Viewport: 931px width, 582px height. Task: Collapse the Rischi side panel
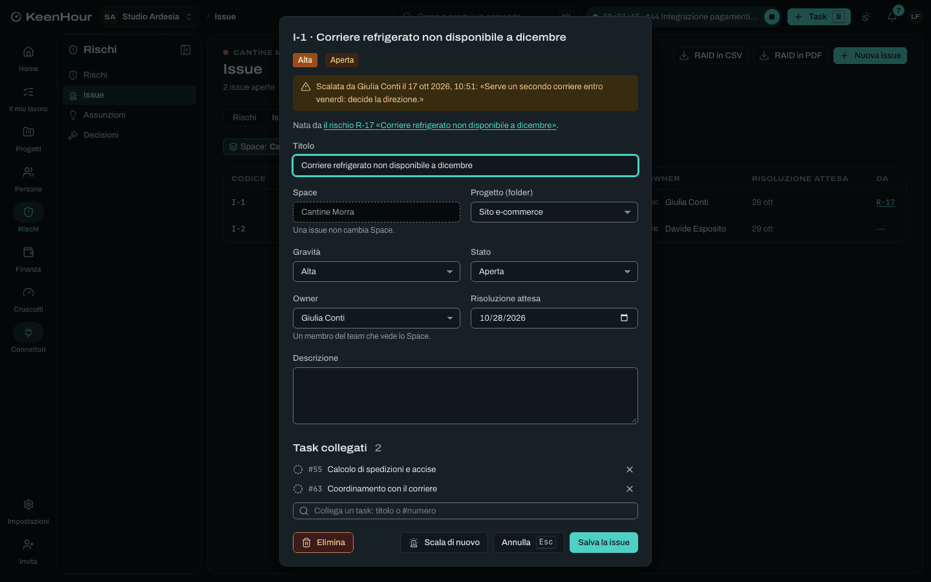point(186,50)
